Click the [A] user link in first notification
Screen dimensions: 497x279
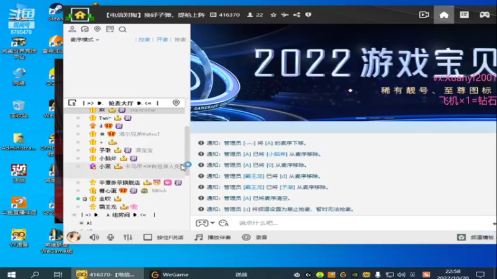[x=268, y=143]
